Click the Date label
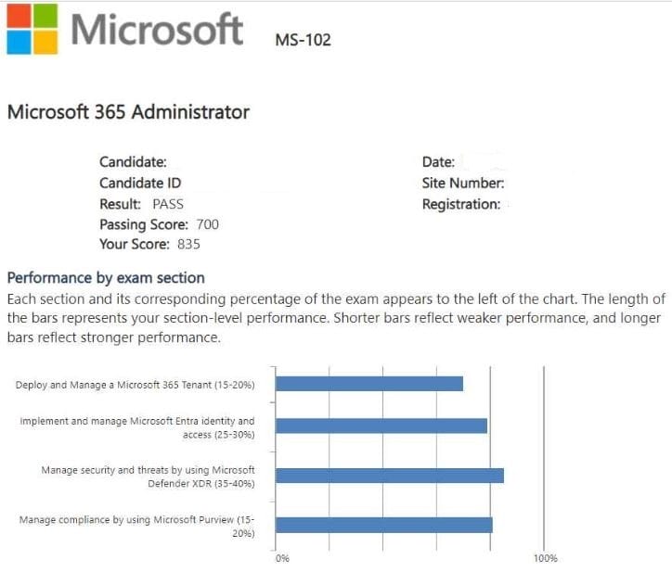The width and height of the screenshot is (672, 572). [438, 162]
